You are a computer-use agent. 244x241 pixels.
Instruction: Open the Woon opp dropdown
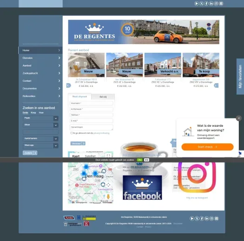pos(40,145)
